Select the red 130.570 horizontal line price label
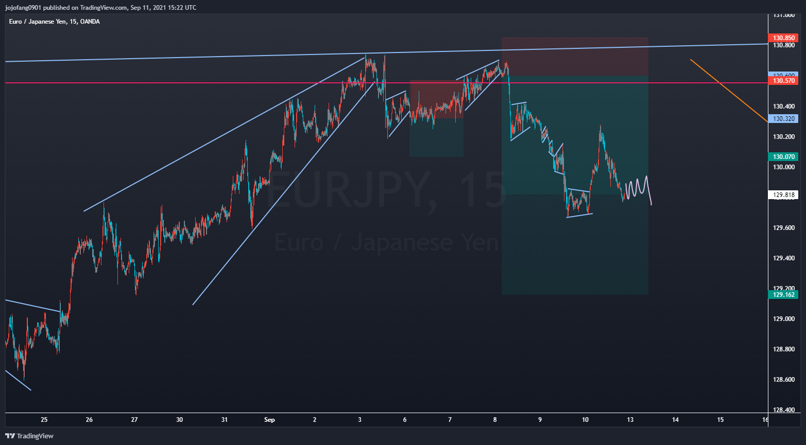 (783, 81)
